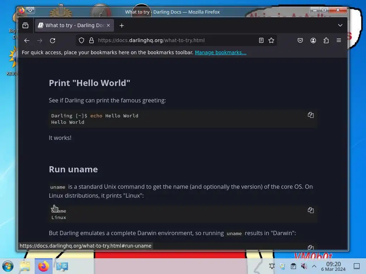
Task: Click the text "It works!"
Action: (x=60, y=138)
